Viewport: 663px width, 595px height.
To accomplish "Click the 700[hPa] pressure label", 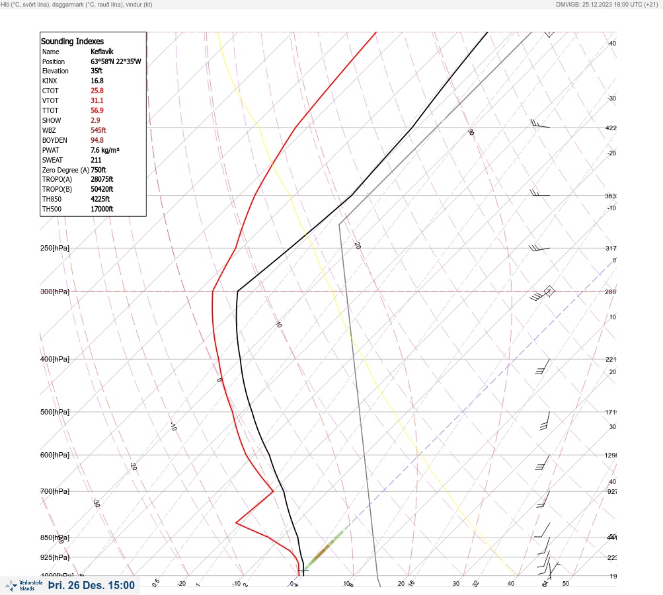I will (x=55, y=491).
